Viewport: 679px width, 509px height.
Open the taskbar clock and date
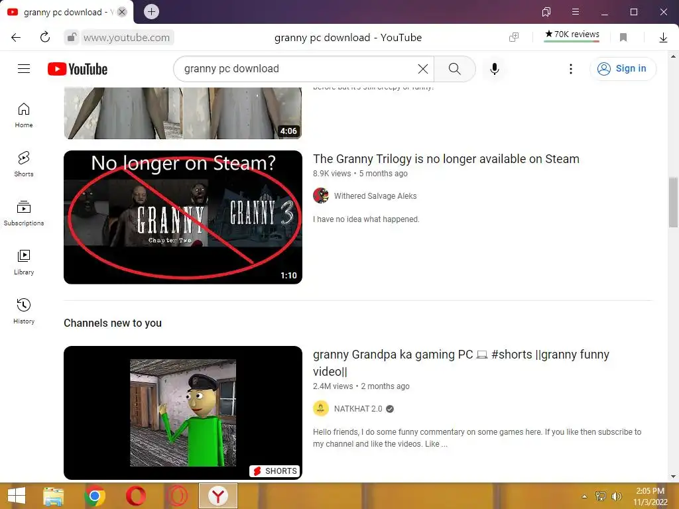pyautogui.click(x=650, y=496)
